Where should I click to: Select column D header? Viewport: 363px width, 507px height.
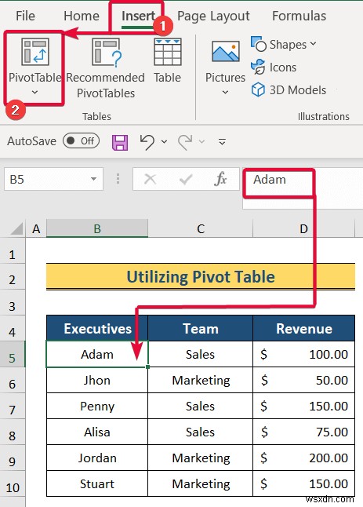point(303,228)
